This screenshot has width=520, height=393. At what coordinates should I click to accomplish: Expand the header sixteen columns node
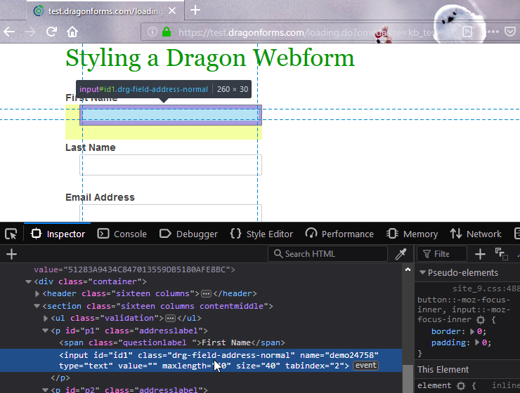[37, 293]
